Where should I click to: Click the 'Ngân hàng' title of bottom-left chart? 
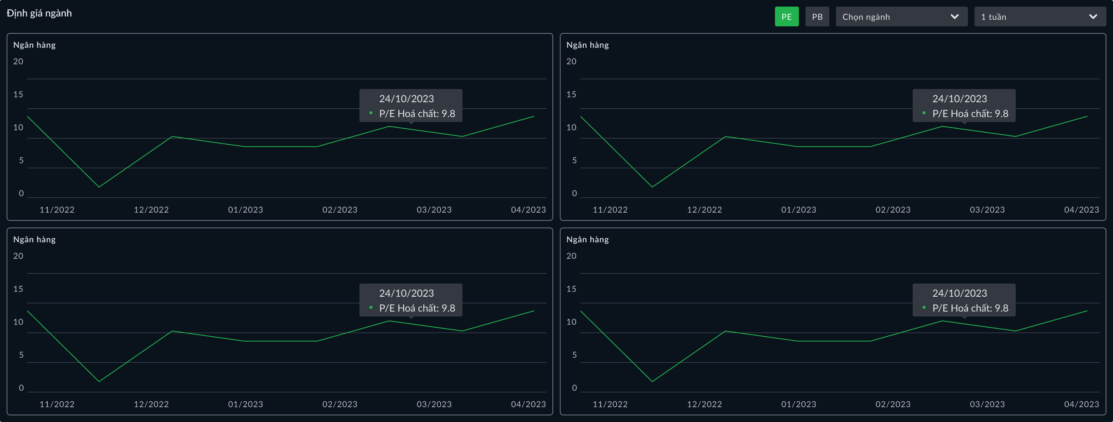[x=35, y=239]
